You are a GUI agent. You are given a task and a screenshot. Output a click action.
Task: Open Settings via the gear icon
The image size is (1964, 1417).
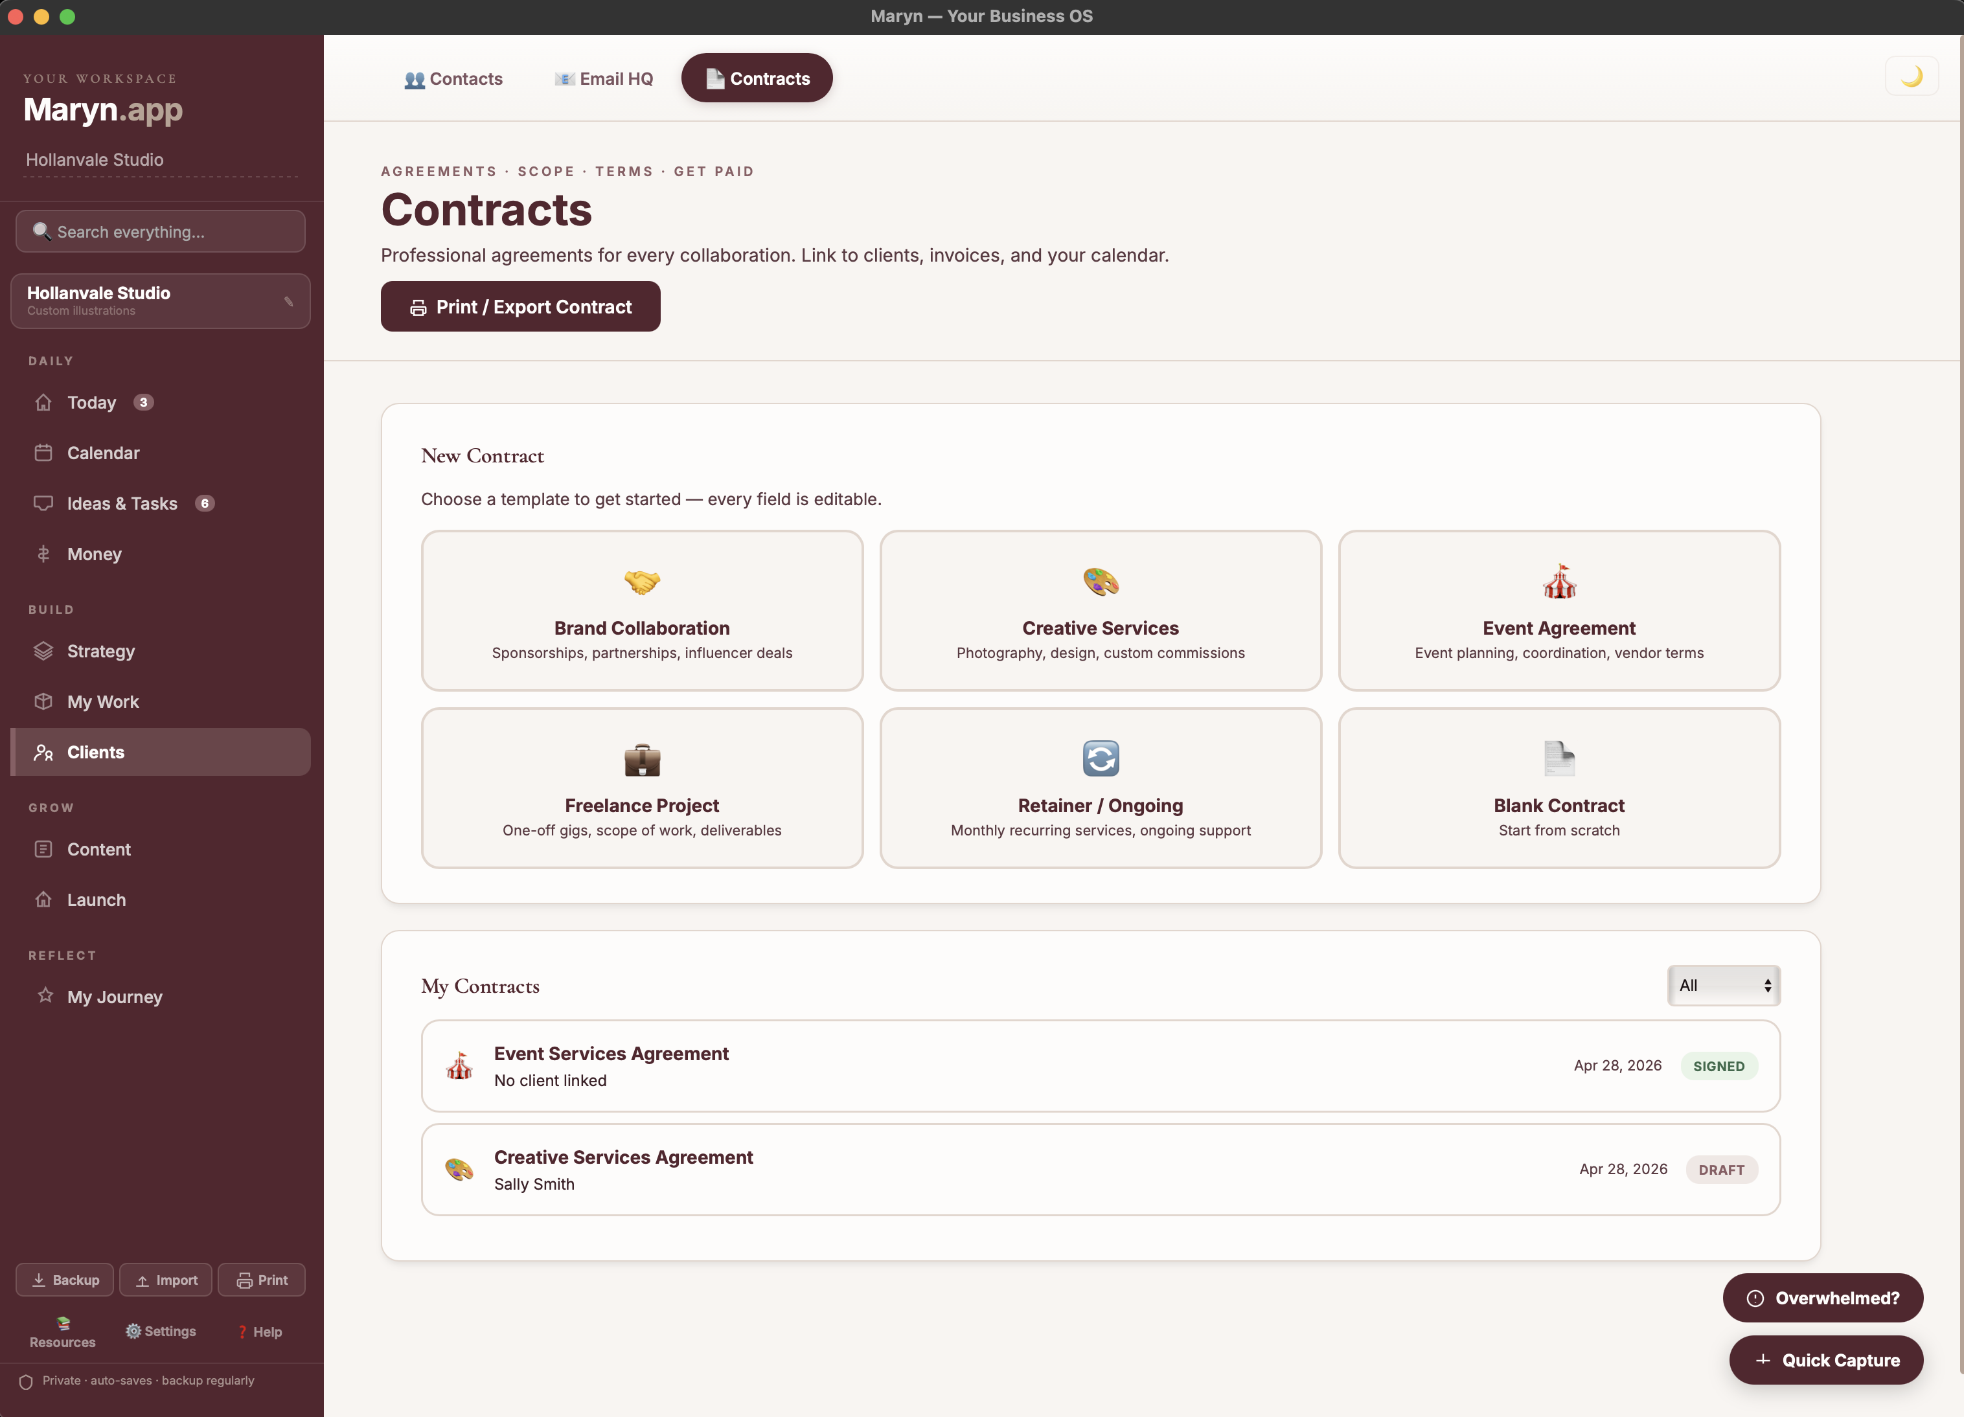click(x=161, y=1332)
